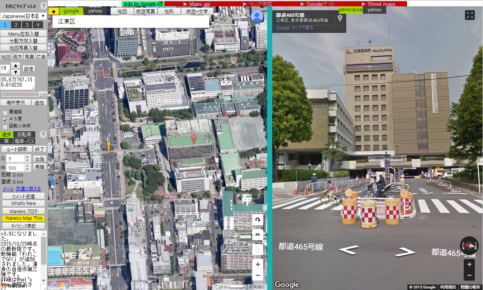Image resolution: width=483 pixels, height=290 pixels.
Task: Select layout preset 3
Action: coord(26,25)
